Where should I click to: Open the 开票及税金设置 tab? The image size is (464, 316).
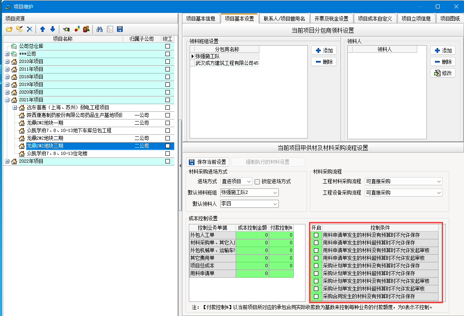pyautogui.click(x=331, y=19)
